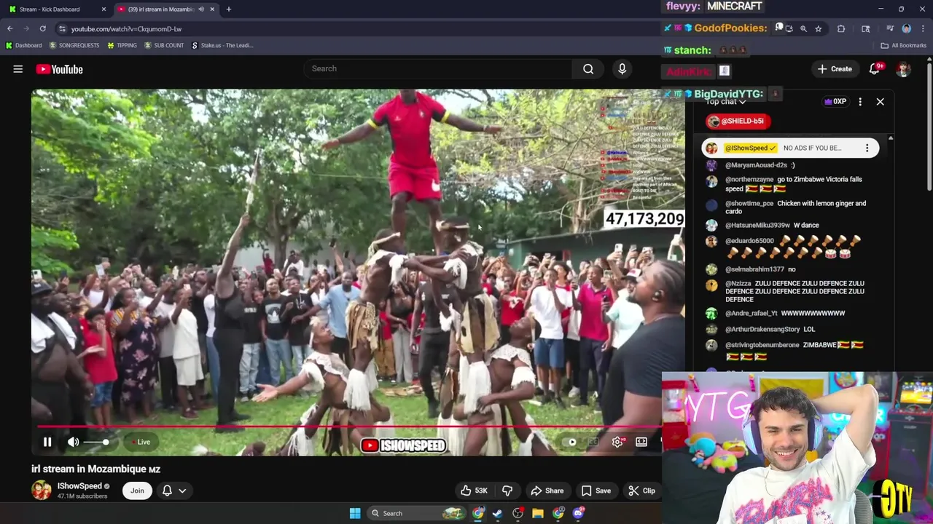
Task: Start voice search with microphone icon
Action: 622,69
